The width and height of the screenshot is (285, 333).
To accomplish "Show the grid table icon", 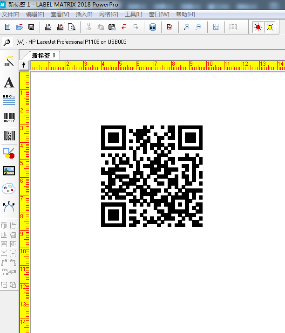I will point(233,27).
